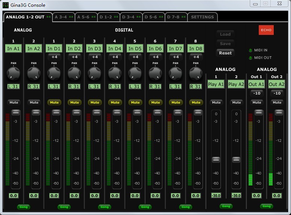Click the In D8 pan knob
291x215 pixels.
pos(196,74)
